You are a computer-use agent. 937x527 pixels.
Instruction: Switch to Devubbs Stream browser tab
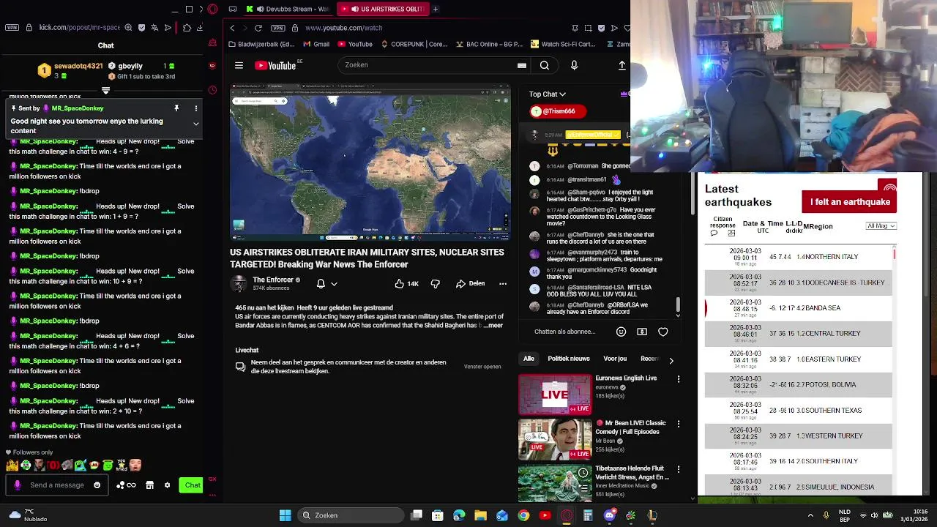(x=288, y=9)
